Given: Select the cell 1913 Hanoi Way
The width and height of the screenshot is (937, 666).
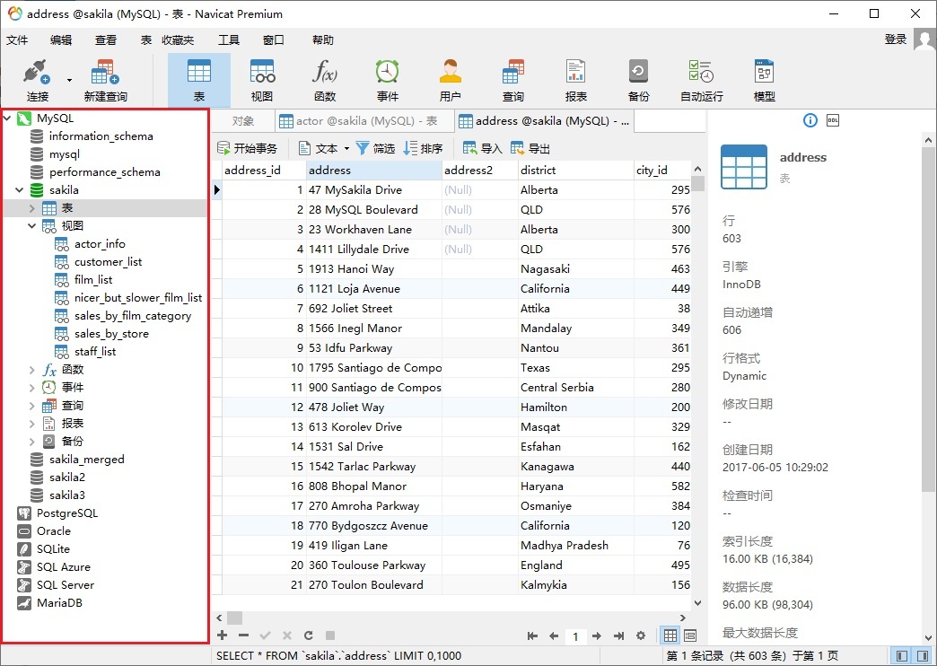Looking at the screenshot, I should (374, 269).
